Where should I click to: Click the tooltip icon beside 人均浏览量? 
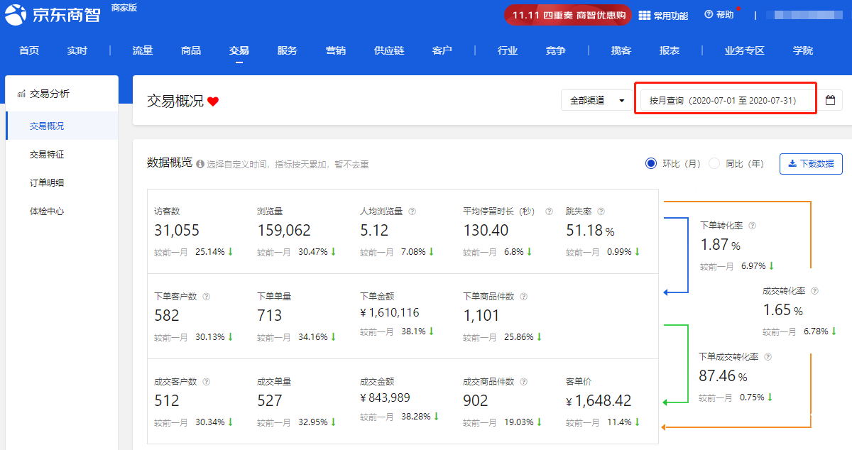click(x=412, y=211)
